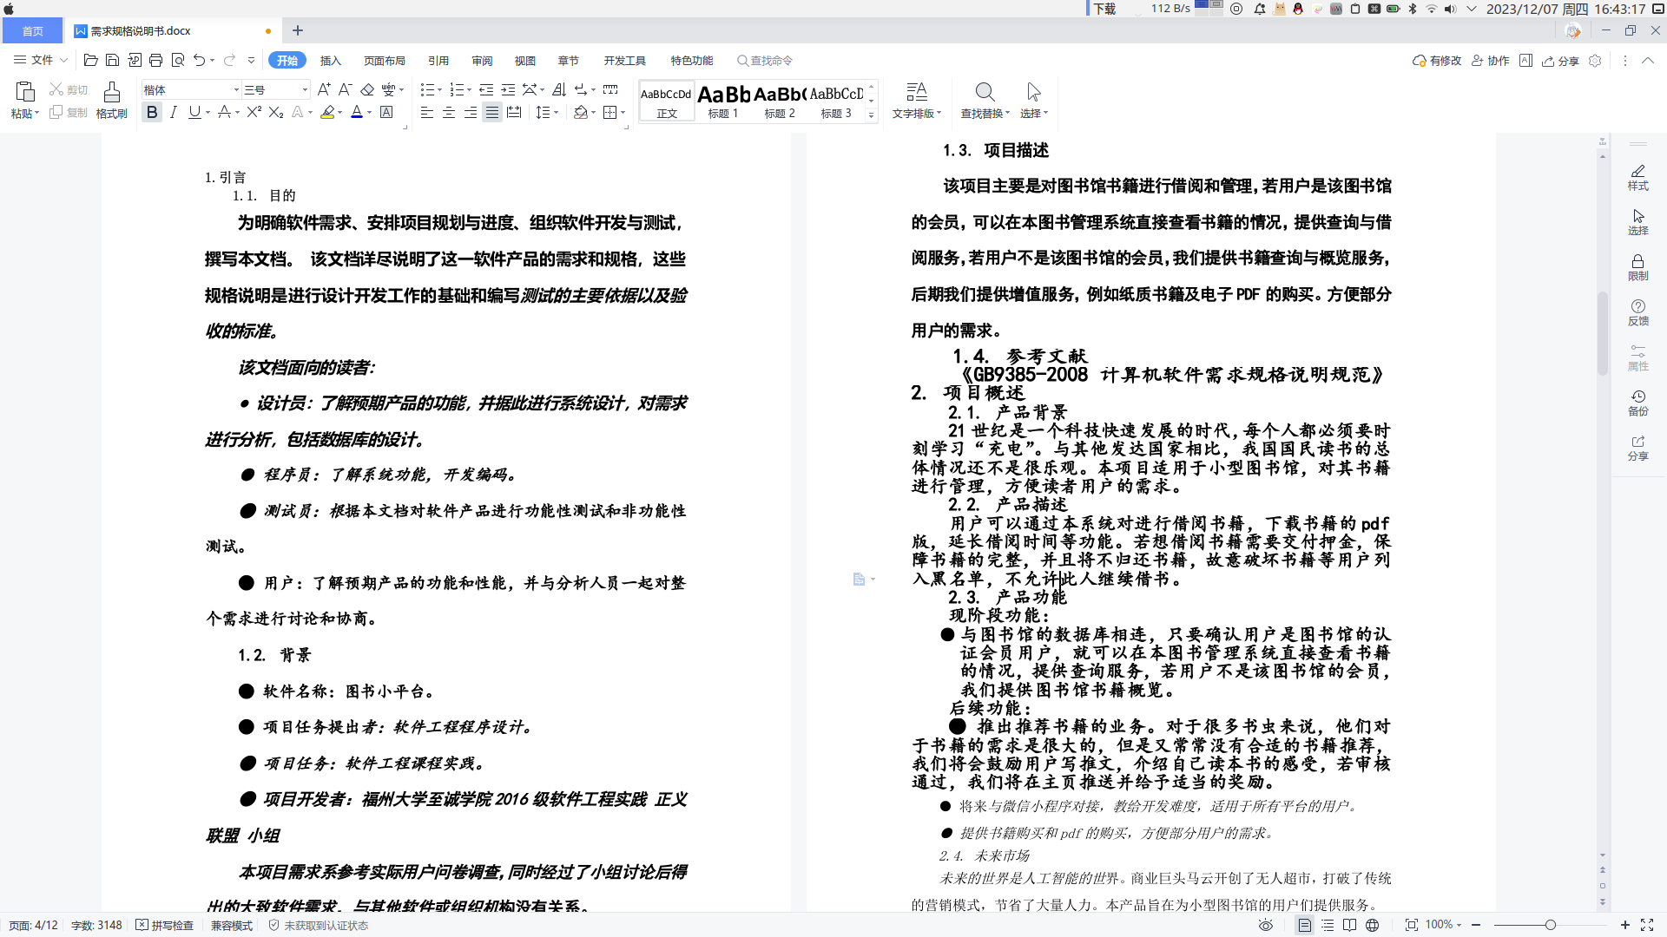This screenshot has width=1667, height=937.
Task: Apply the 标题 1 heading style
Action: (723, 101)
